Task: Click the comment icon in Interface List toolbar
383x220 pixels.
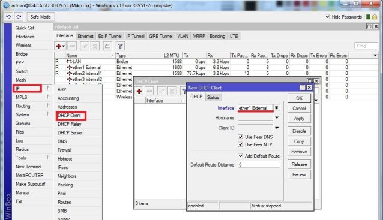Action: tap(107, 46)
